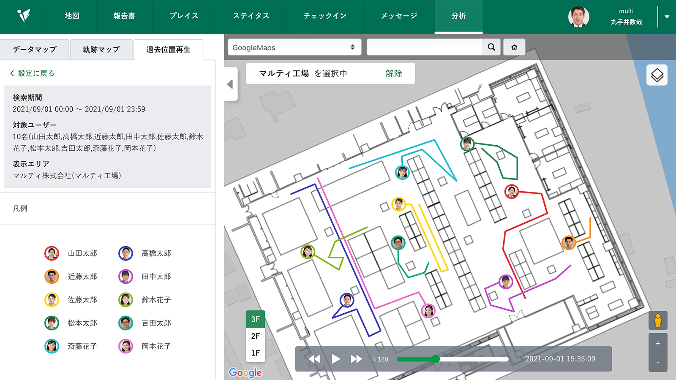Zoom in with the plus icon

click(657, 344)
